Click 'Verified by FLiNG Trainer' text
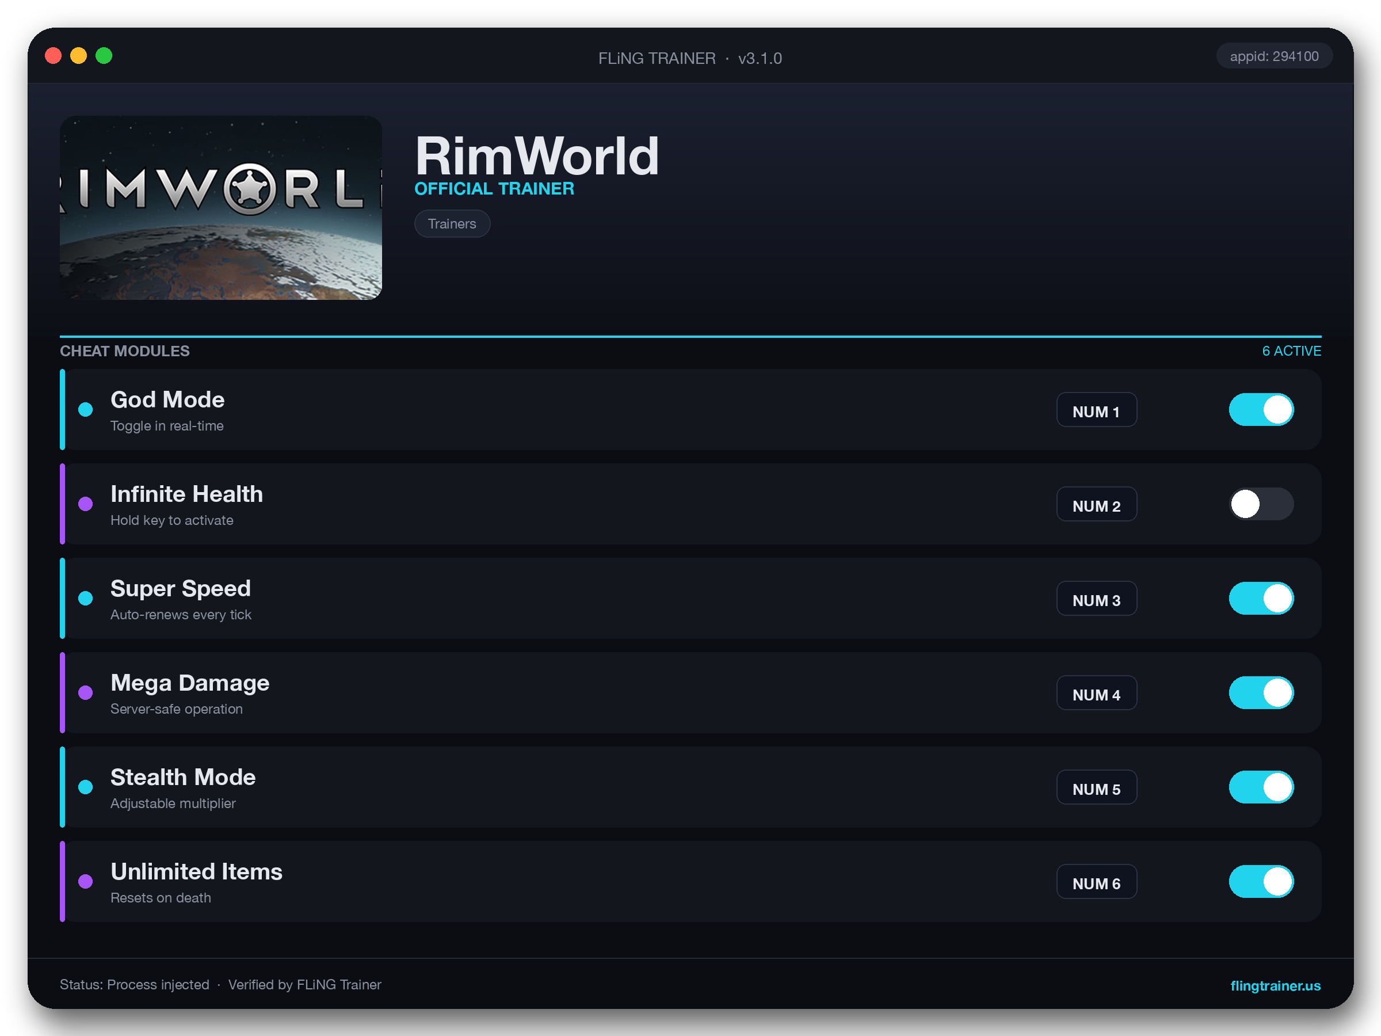Viewport: 1381px width, 1036px height. [x=304, y=985]
